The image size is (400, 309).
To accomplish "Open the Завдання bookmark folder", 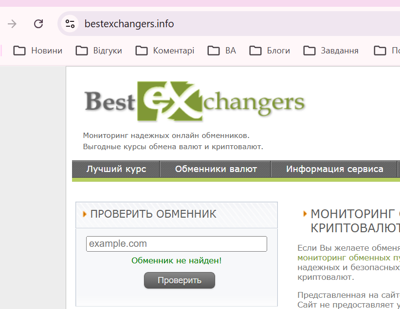I will point(331,51).
